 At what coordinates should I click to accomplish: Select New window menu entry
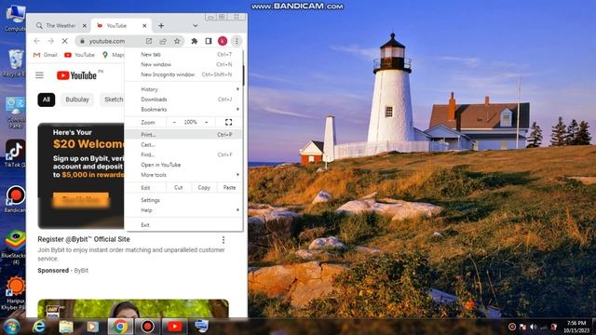pyautogui.click(x=183, y=64)
